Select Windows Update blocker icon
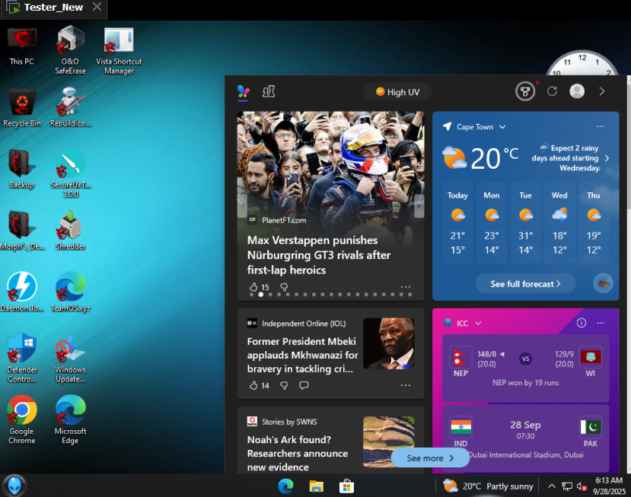631x497 pixels. click(x=71, y=358)
